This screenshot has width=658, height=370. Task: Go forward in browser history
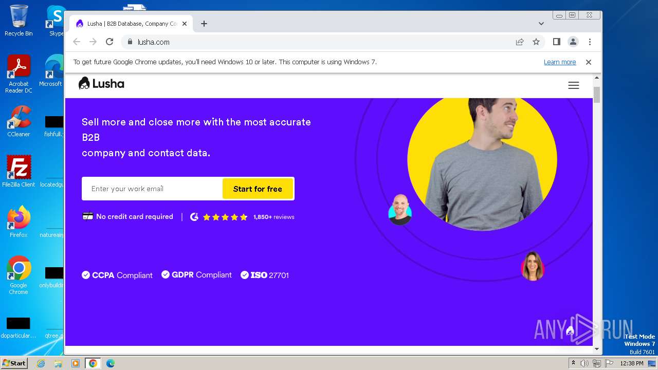tap(93, 42)
